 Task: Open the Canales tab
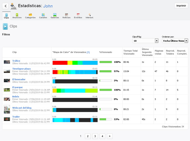click(43, 16)
